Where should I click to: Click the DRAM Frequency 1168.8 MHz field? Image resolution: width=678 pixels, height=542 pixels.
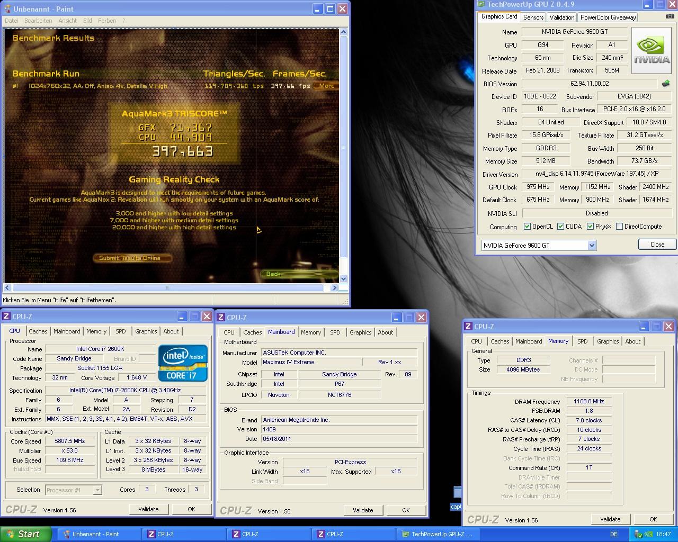(x=589, y=402)
